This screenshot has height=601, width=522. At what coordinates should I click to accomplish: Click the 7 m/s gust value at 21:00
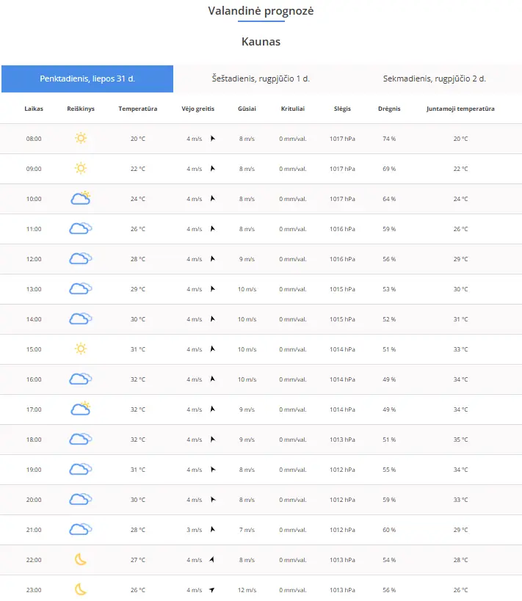tap(247, 530)
